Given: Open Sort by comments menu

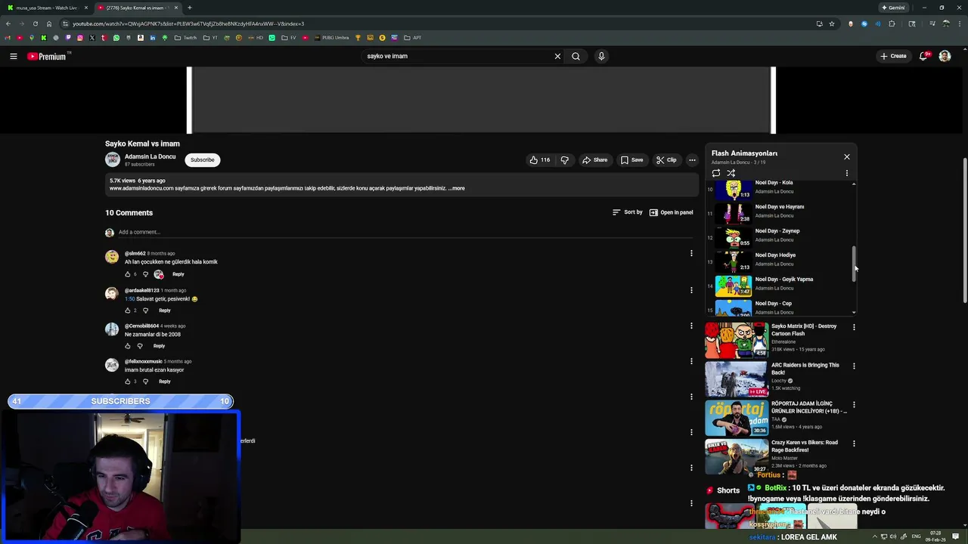Looking at the screenshot, I should (627, 212).
